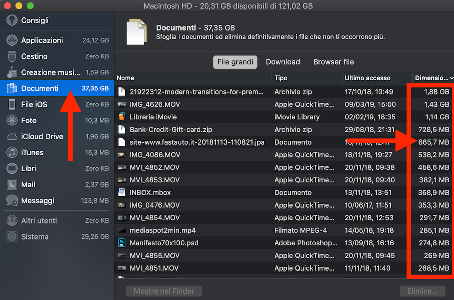Click the green zoom window button
Image resolution: width=454 pixels, height=300 pixels.
point(30,5)
